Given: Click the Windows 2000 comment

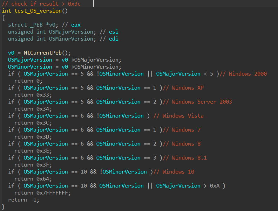Looking at the screenshot, I should [x=244, y=74].
